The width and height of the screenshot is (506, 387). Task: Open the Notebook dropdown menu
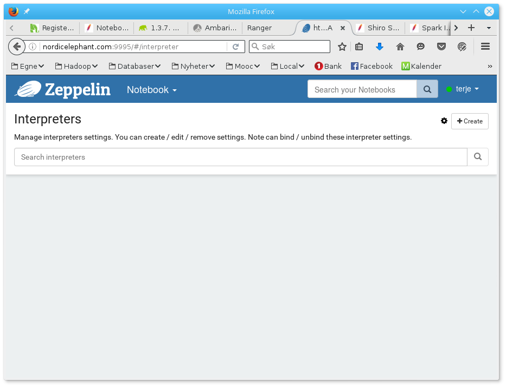pos(152,90)
